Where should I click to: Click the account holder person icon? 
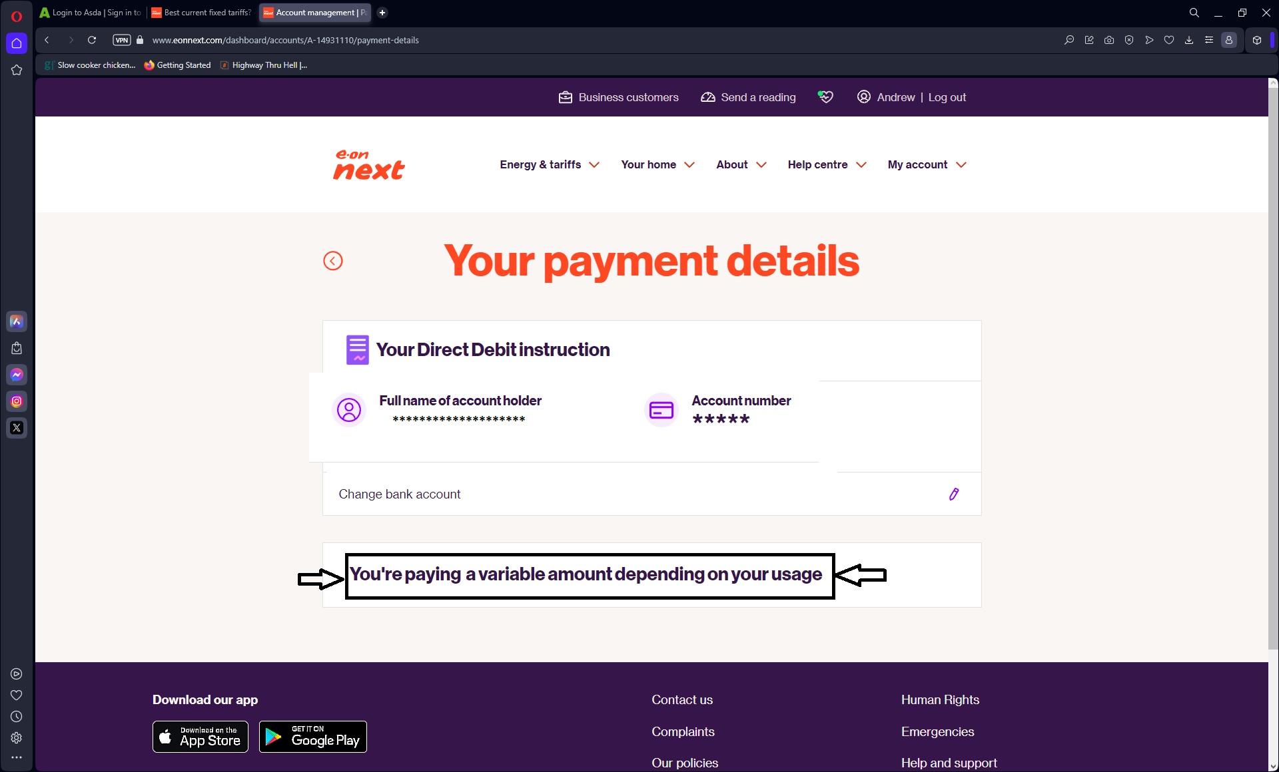tap(348, 409)
